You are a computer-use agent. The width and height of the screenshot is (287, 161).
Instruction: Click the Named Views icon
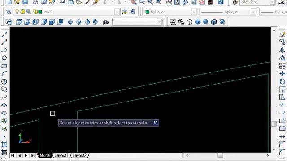pyautogui.click(x=9, y=22)
